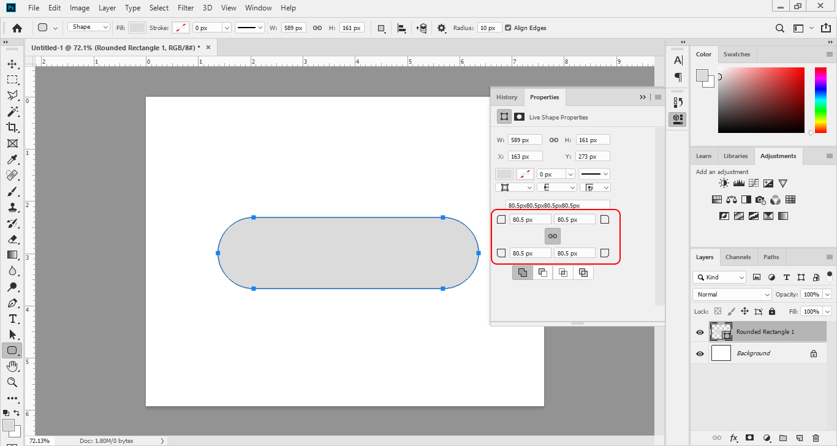Viewport: 837px width, 446px height.
Task: Open stroke alignment dropdown in Properties
Action: coord(514,187)
